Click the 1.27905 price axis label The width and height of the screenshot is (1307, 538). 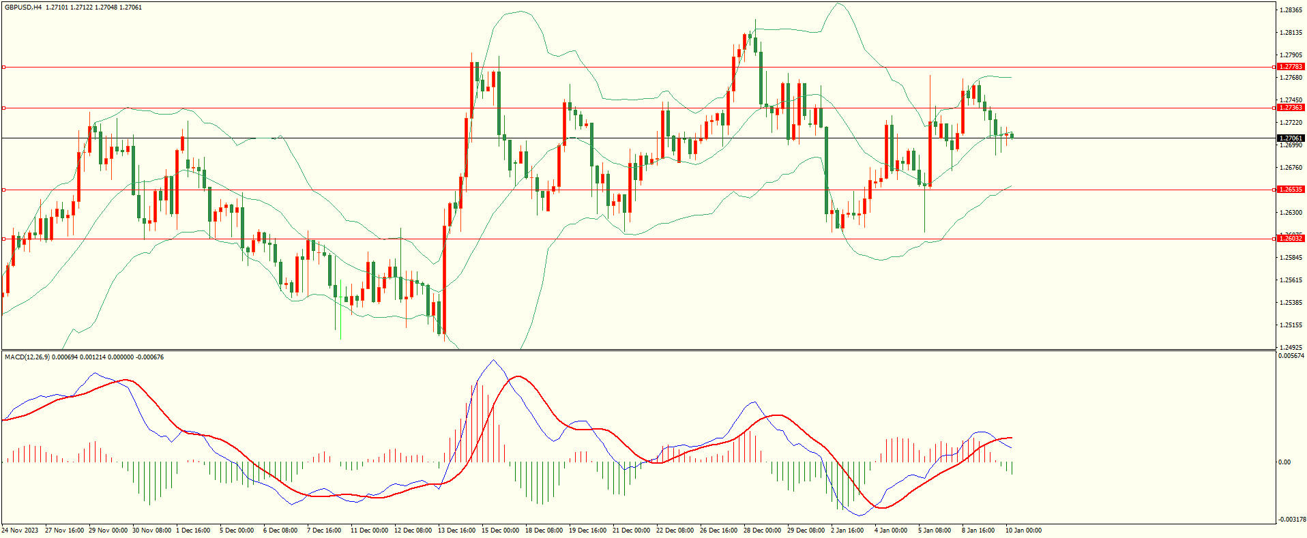tap(1291, 55)
